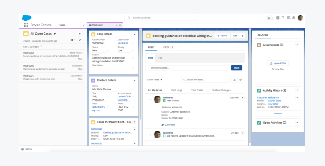Image resolution: width=325 pixels, height=166 pixels.
Task: Open the 00001002 tab options chevron
Action: (x=116, y=25)
